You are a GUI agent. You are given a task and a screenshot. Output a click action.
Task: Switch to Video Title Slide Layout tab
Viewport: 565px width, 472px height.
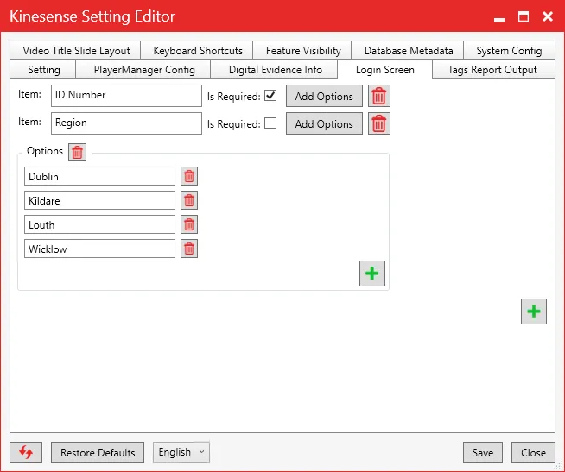pos(76,50)
